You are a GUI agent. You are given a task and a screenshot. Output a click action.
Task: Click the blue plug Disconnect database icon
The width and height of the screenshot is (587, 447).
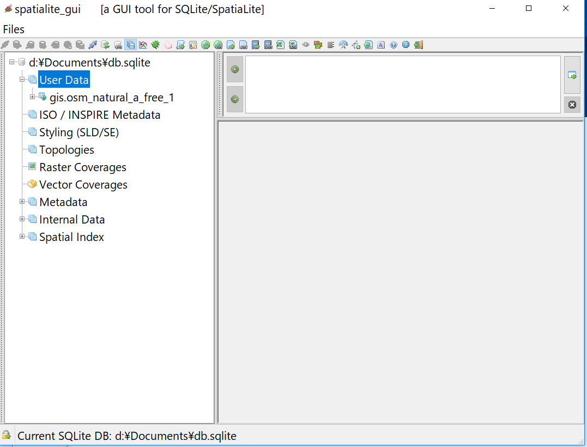(93, 45)
